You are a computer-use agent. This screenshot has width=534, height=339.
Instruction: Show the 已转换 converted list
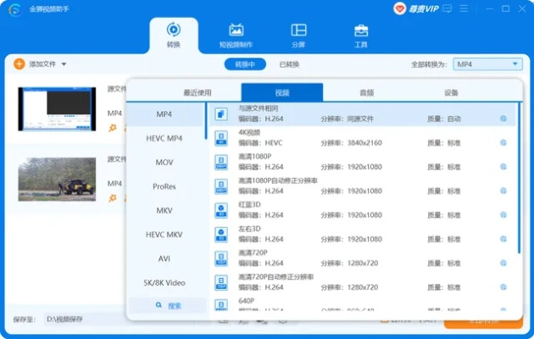point(289,64)
